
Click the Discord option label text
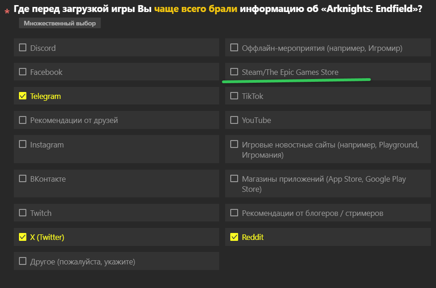coord(43,48)
